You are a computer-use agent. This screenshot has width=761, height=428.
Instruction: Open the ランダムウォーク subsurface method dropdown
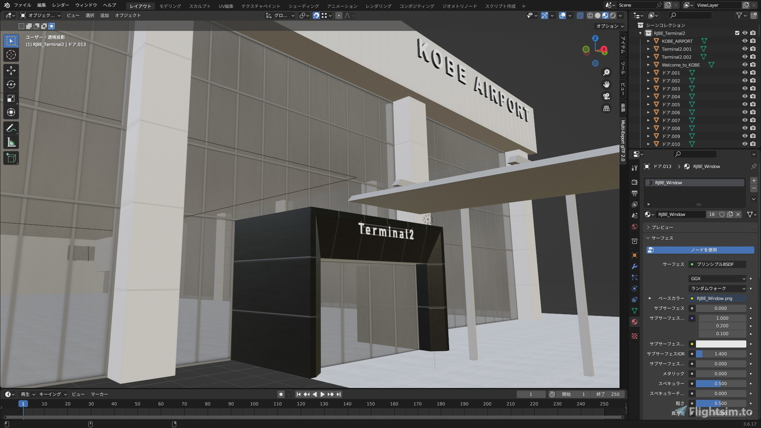718,288
